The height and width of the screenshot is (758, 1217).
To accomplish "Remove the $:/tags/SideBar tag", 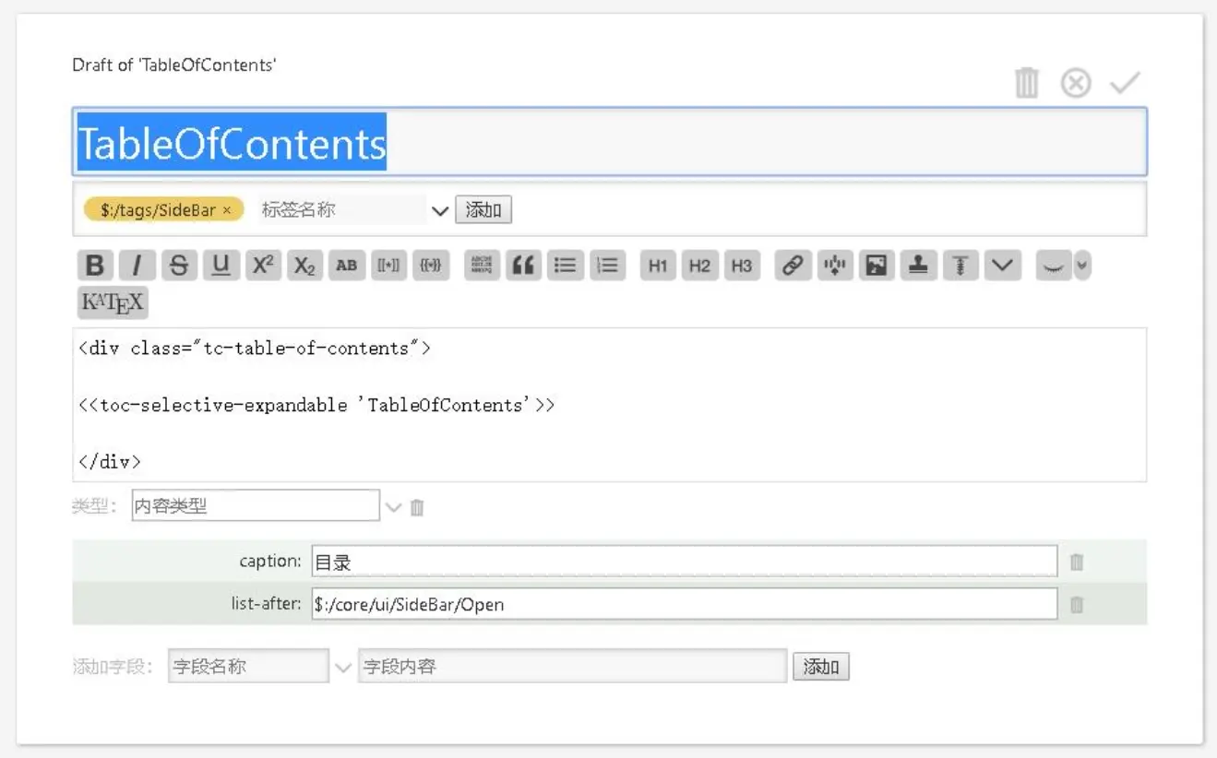I will click(x=227, y=210).
